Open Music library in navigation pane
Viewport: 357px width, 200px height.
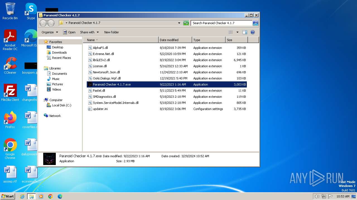56,79
